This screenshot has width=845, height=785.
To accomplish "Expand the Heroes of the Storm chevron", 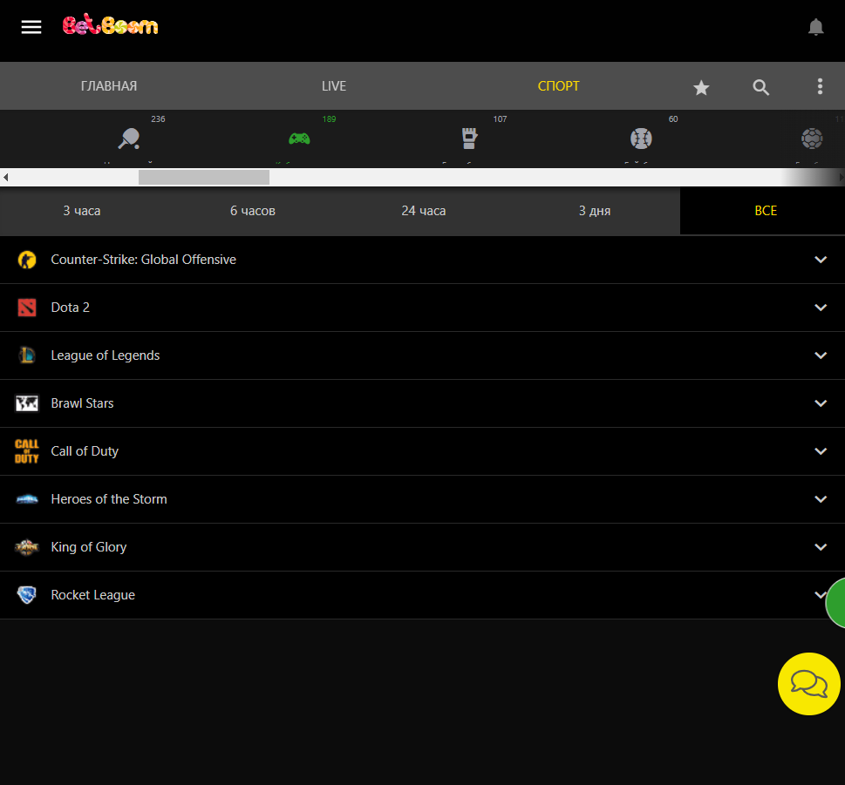I will tap(821, 499).
